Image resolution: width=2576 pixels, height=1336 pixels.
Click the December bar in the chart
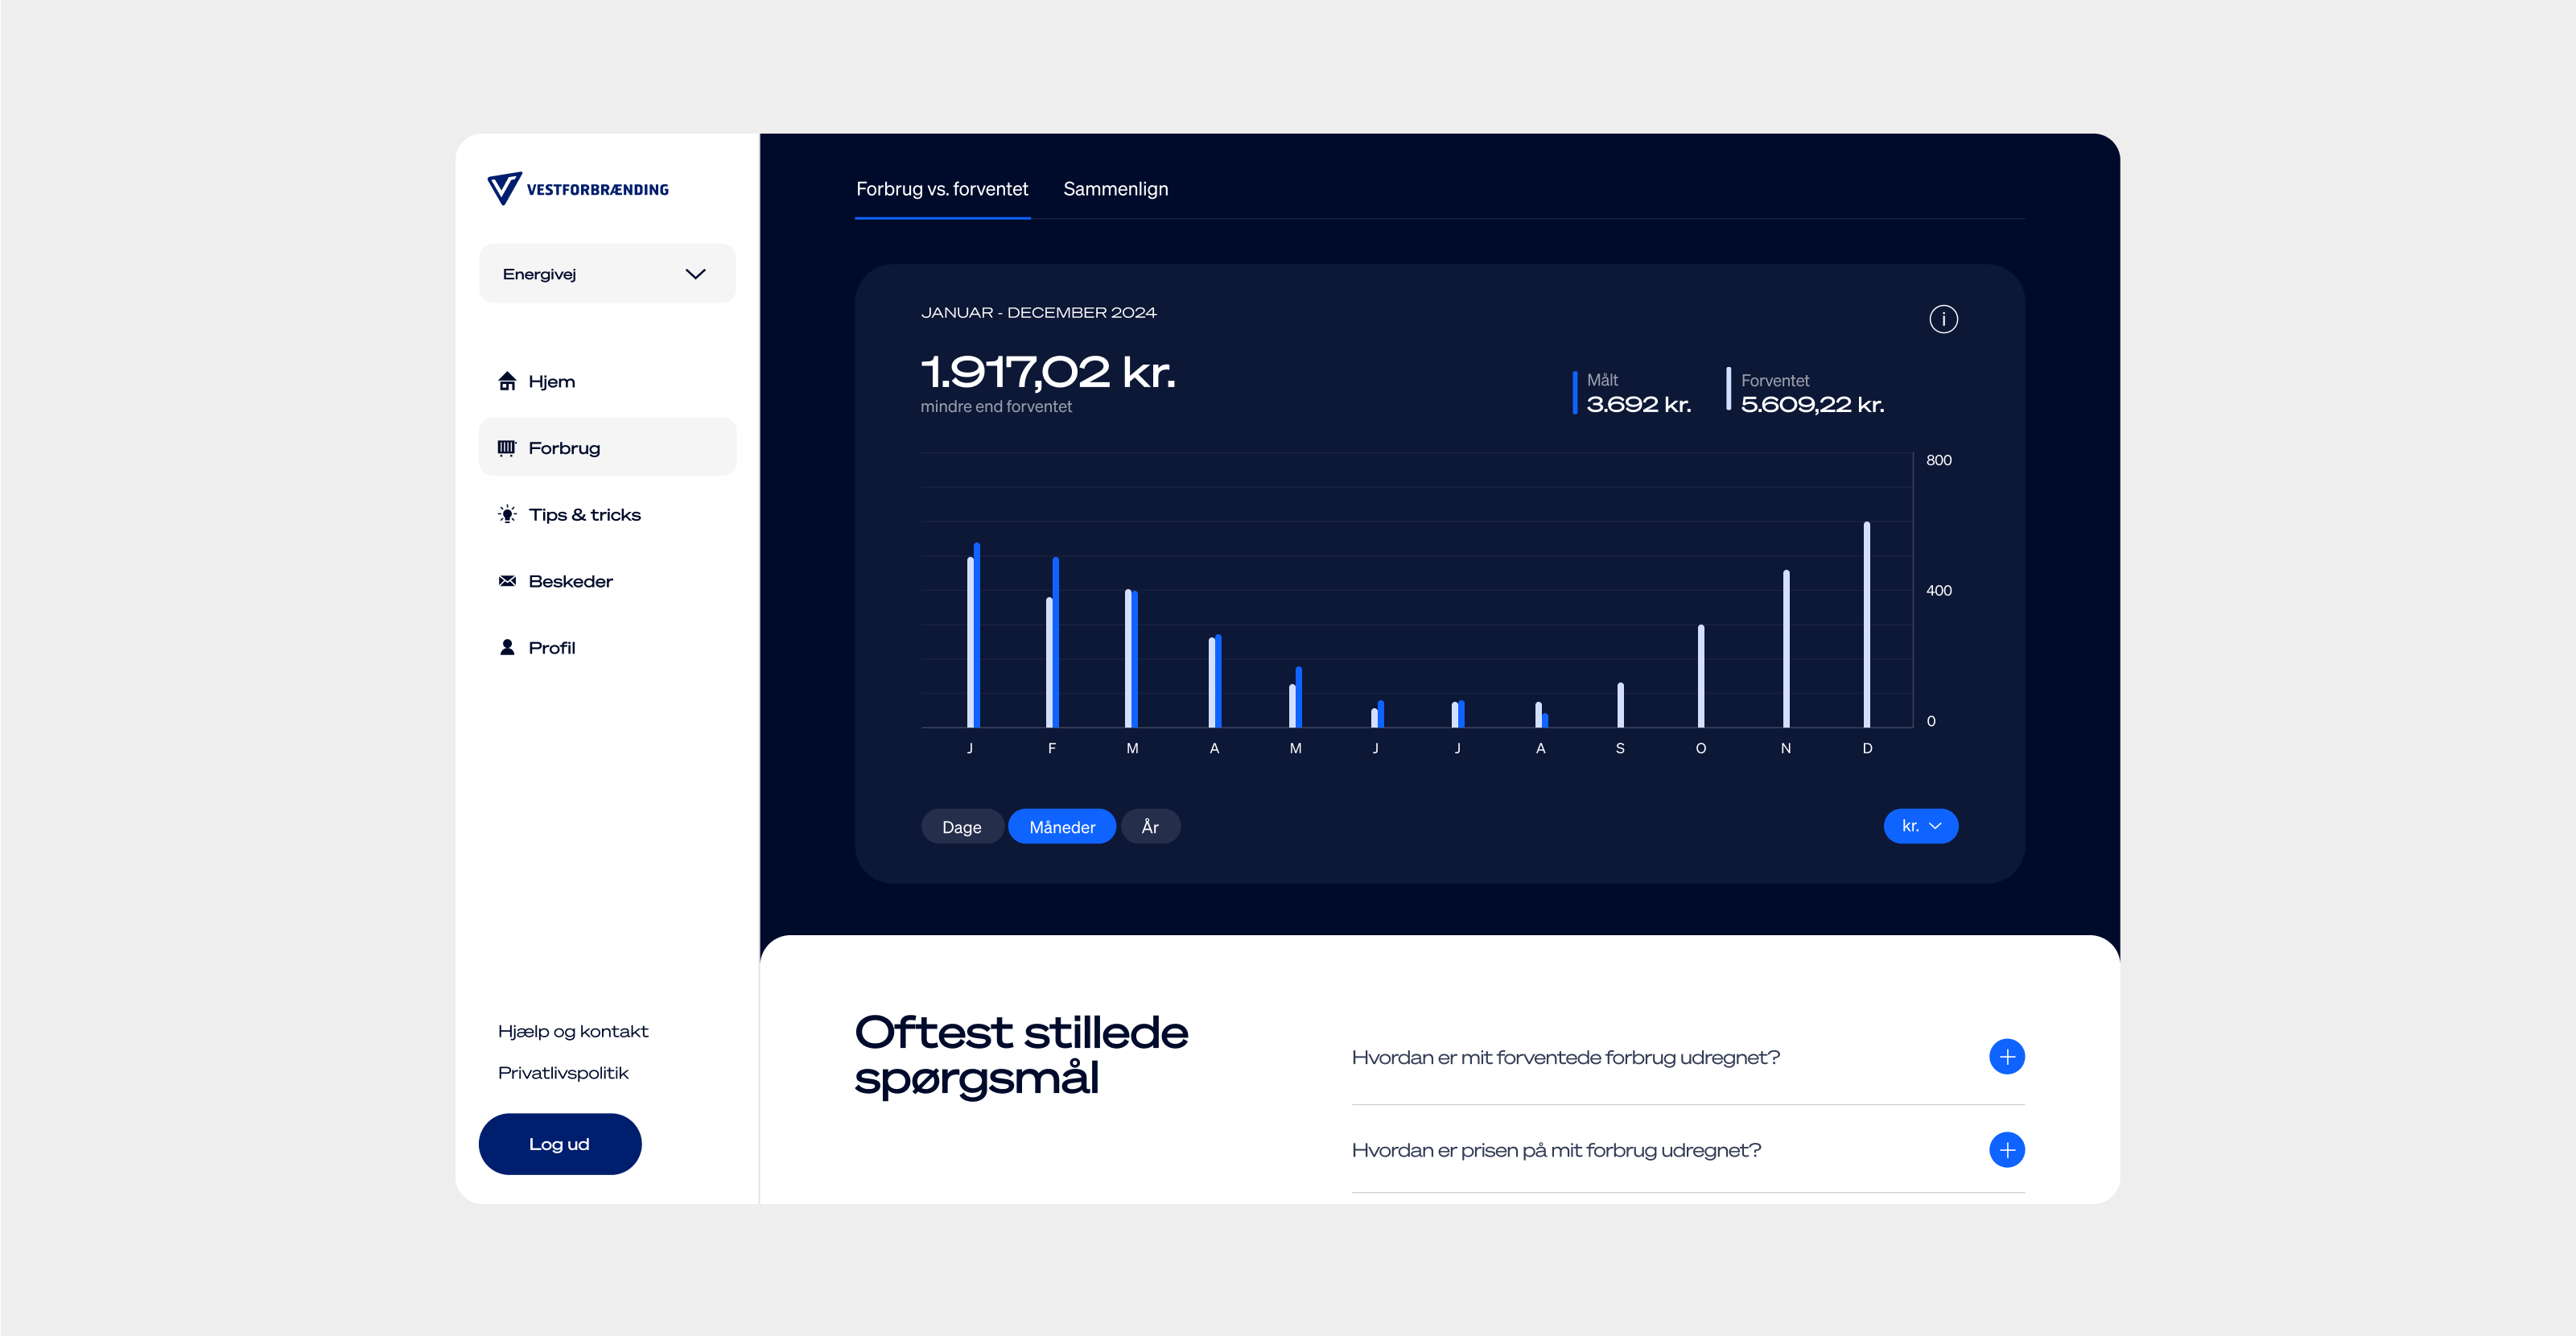point(1866,625)
